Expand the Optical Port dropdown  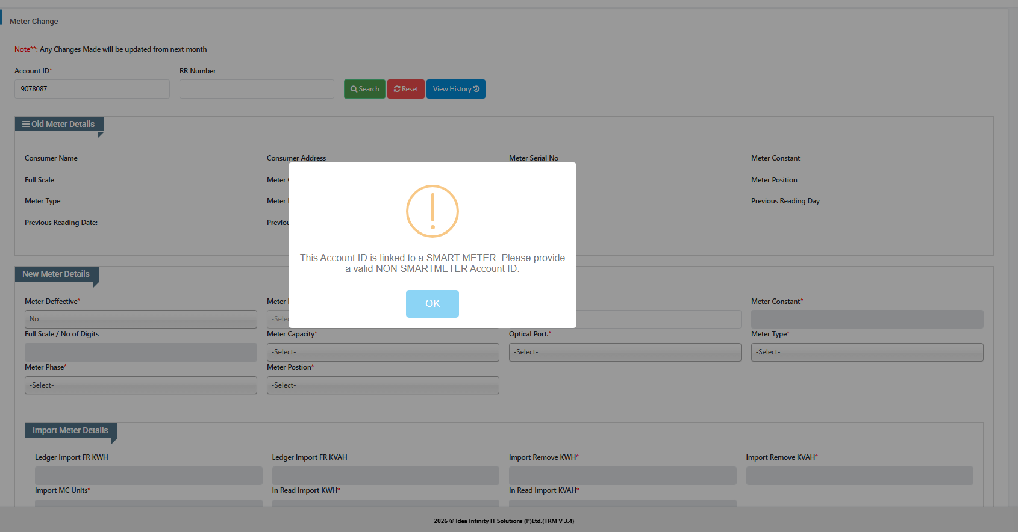point(625,352)
